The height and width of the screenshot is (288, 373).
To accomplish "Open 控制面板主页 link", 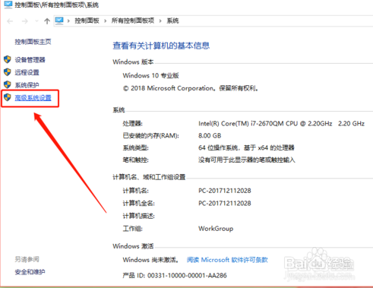I will pyautogui.click(x=33, y=42).
